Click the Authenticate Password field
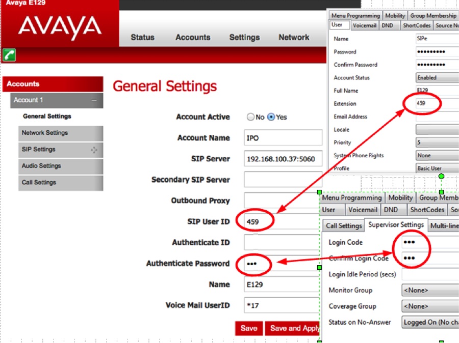Screen dimensions: 459x343 point(282,263)
